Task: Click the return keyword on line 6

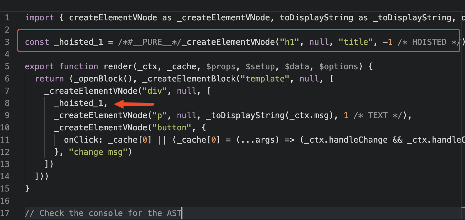Action: [49, 79]
